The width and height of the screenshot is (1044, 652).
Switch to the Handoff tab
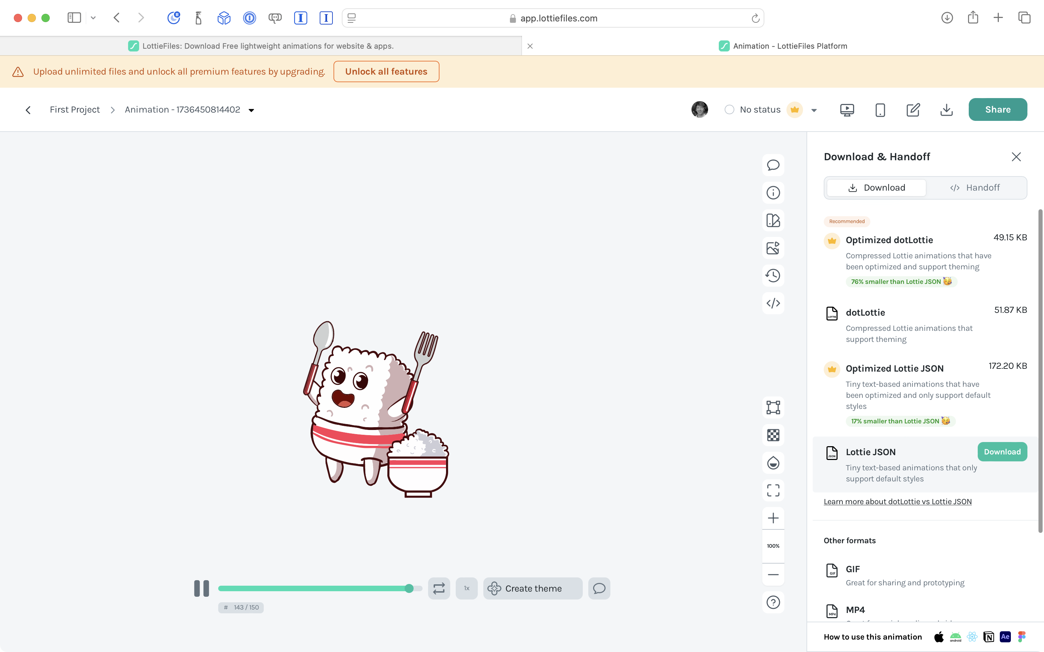click(x=975, y=188)
